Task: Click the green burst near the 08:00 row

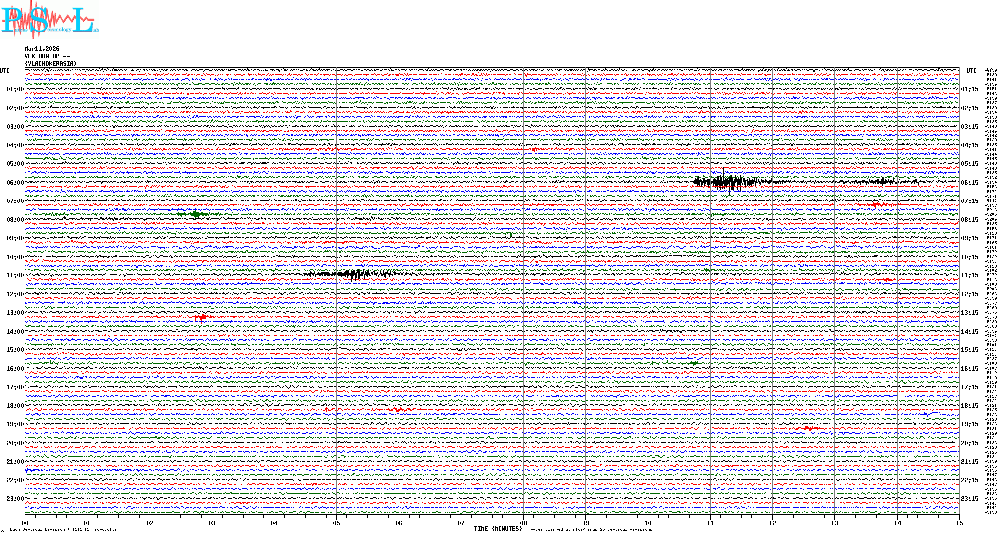Action: click(197, 214)
